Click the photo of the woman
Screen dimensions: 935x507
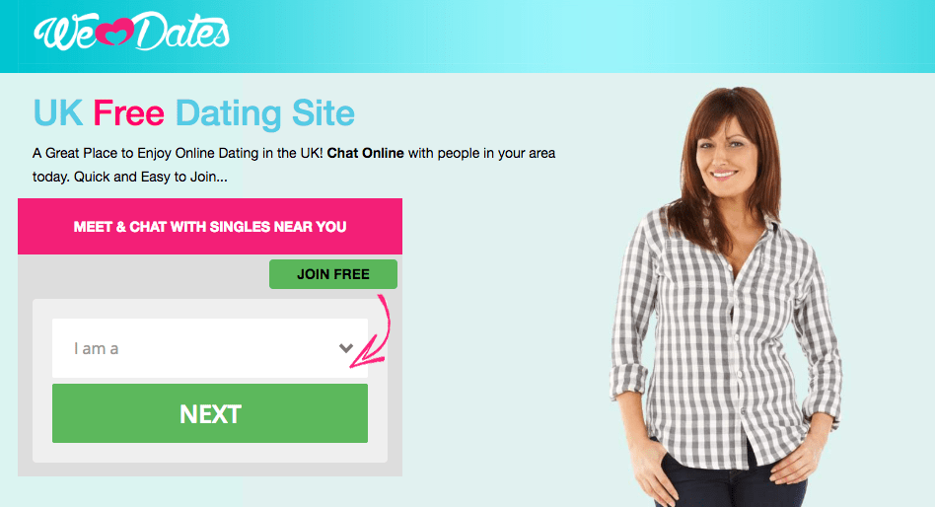click(x=726, y=297)
